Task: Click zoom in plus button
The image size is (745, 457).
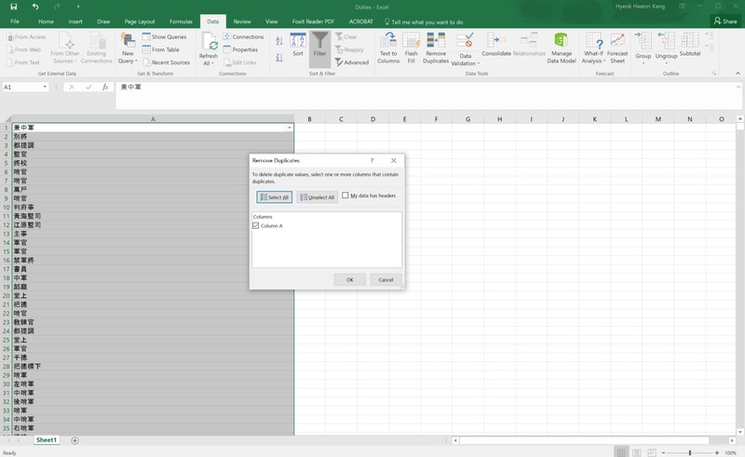Action: [x=717, y=452]
